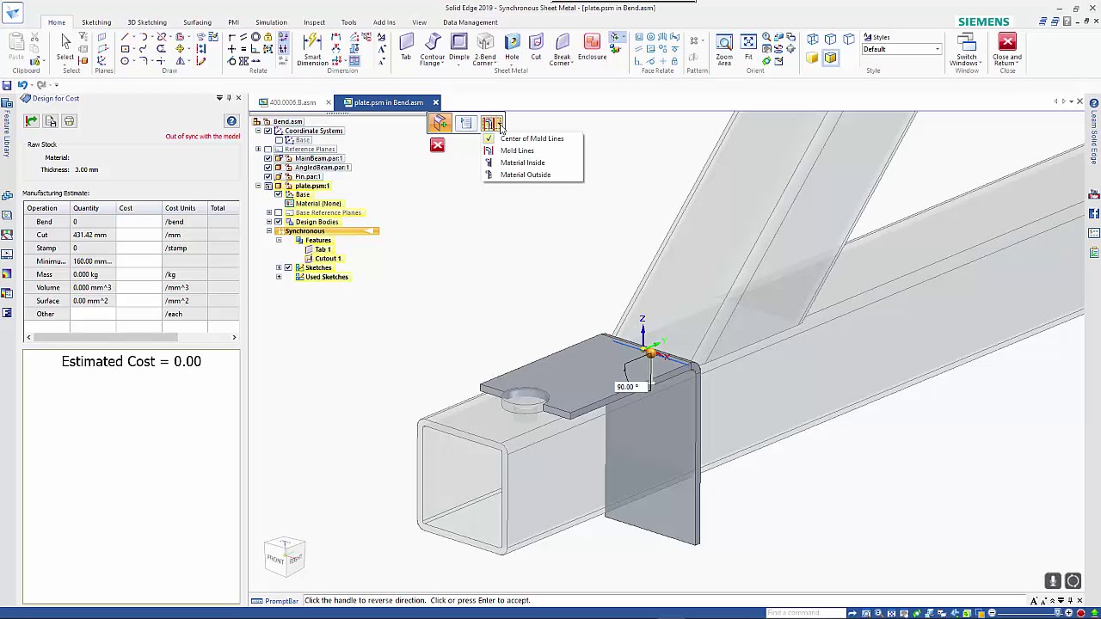
Task: Click the shaded with visible edges style icon
Action: (x=830, y=58)
